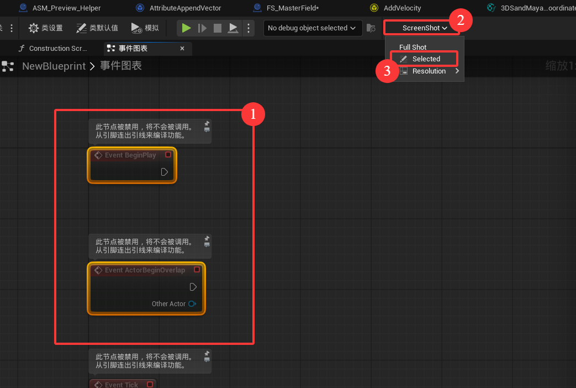The image size is (576, 388).
Task: Click the frame advance icon
Action: tap(202, 28)
